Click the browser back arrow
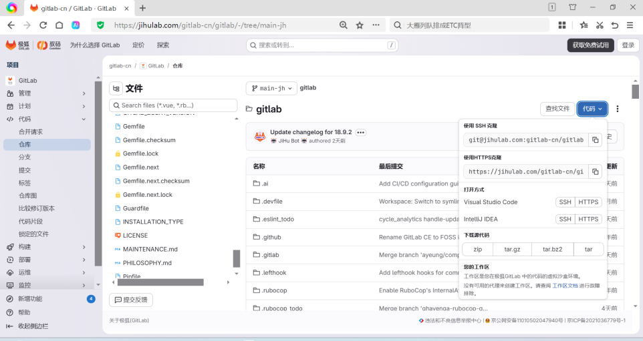The width and height of the screenshot is (643, 341). [11, 25]
